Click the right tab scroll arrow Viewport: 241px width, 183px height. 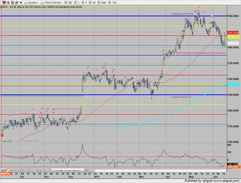click(5, 170)
